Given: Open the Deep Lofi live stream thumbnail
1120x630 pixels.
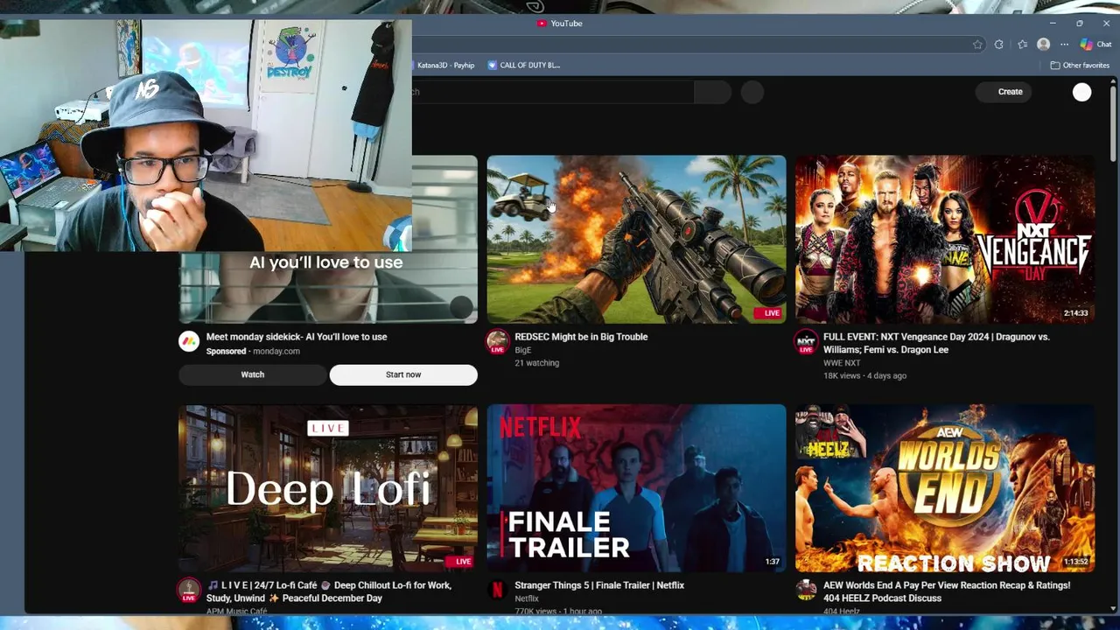Looking at the screenshot, I should pyautogui.click(x=328, y=488).
